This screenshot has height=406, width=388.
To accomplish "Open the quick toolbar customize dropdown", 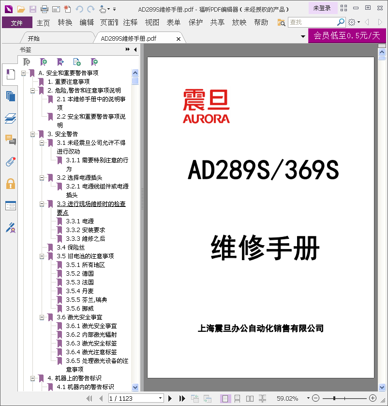I will click(114, 9).
